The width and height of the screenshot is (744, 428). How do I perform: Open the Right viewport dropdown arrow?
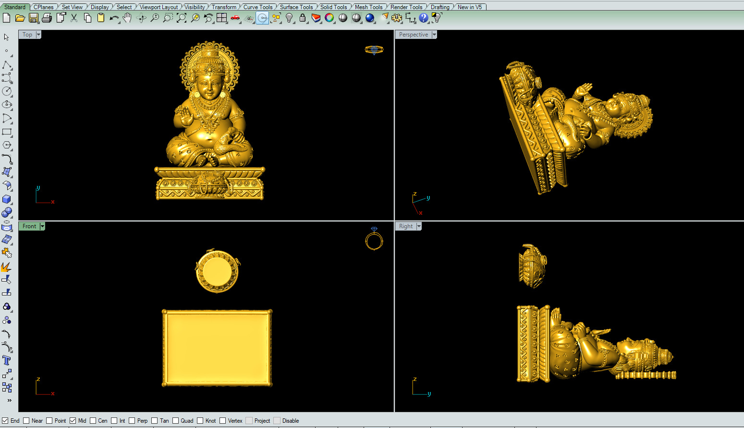[x=419, y=226]
